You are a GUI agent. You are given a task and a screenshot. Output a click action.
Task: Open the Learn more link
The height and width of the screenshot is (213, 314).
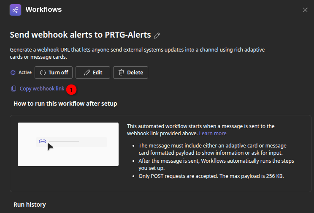(213, 133)
